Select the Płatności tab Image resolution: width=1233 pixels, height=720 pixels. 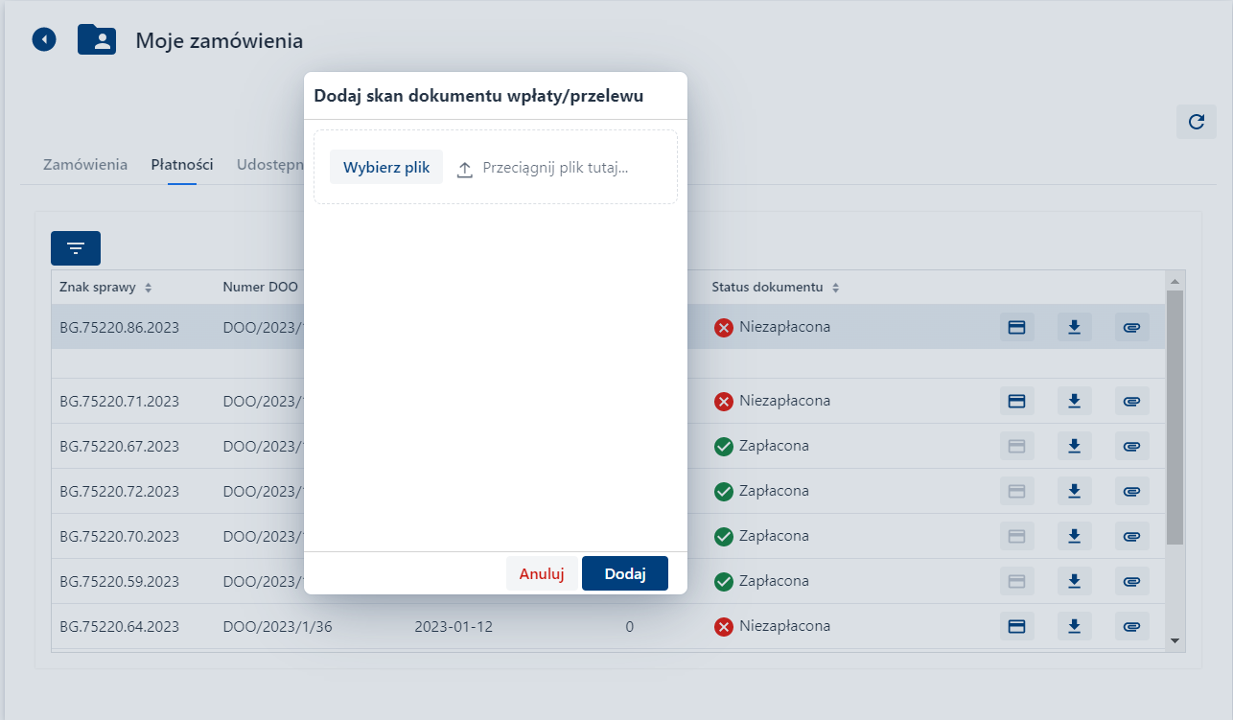click(x=182, y=165)
